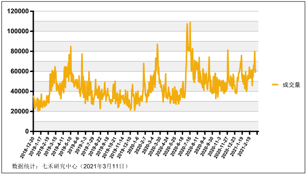Click the highest volume peak near 2020-7-16

[x=190, y=23]
